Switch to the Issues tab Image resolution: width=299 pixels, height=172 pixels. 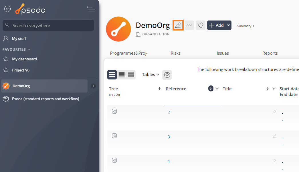coord(223,53)
